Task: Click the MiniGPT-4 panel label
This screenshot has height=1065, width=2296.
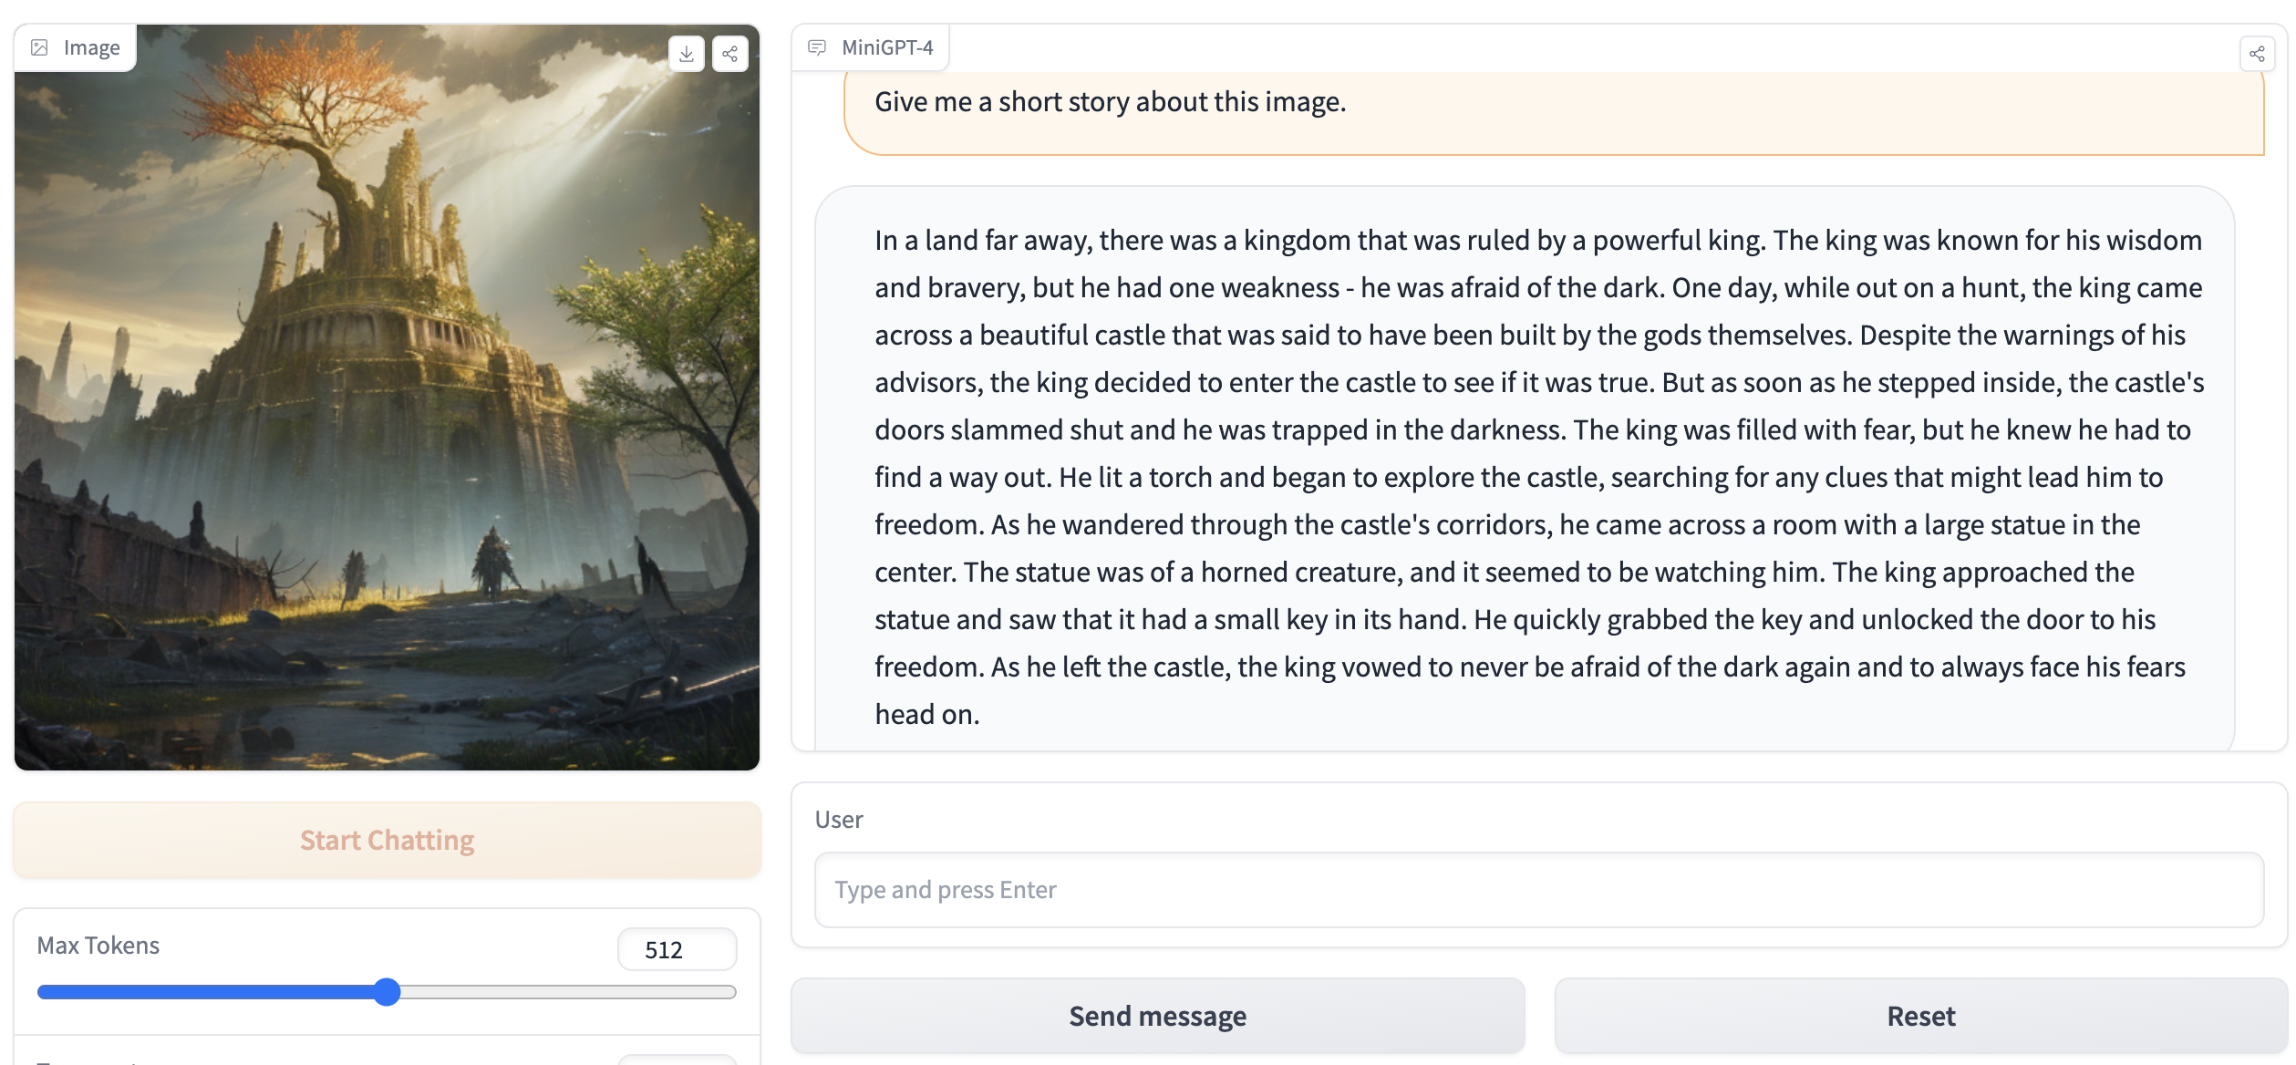Action: [x=887, y=47]
